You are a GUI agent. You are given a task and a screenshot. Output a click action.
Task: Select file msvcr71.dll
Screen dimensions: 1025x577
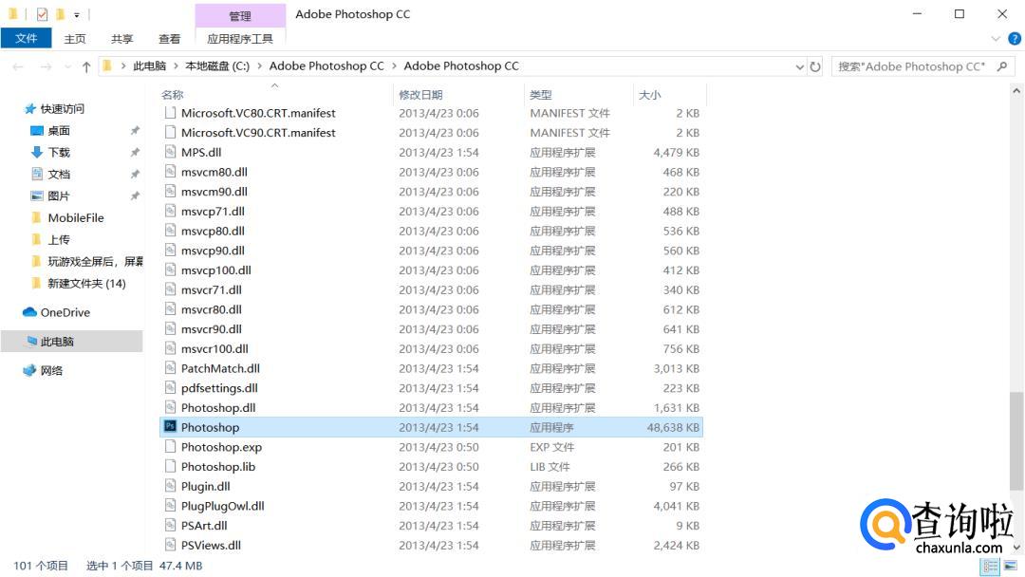coord(211,289)
